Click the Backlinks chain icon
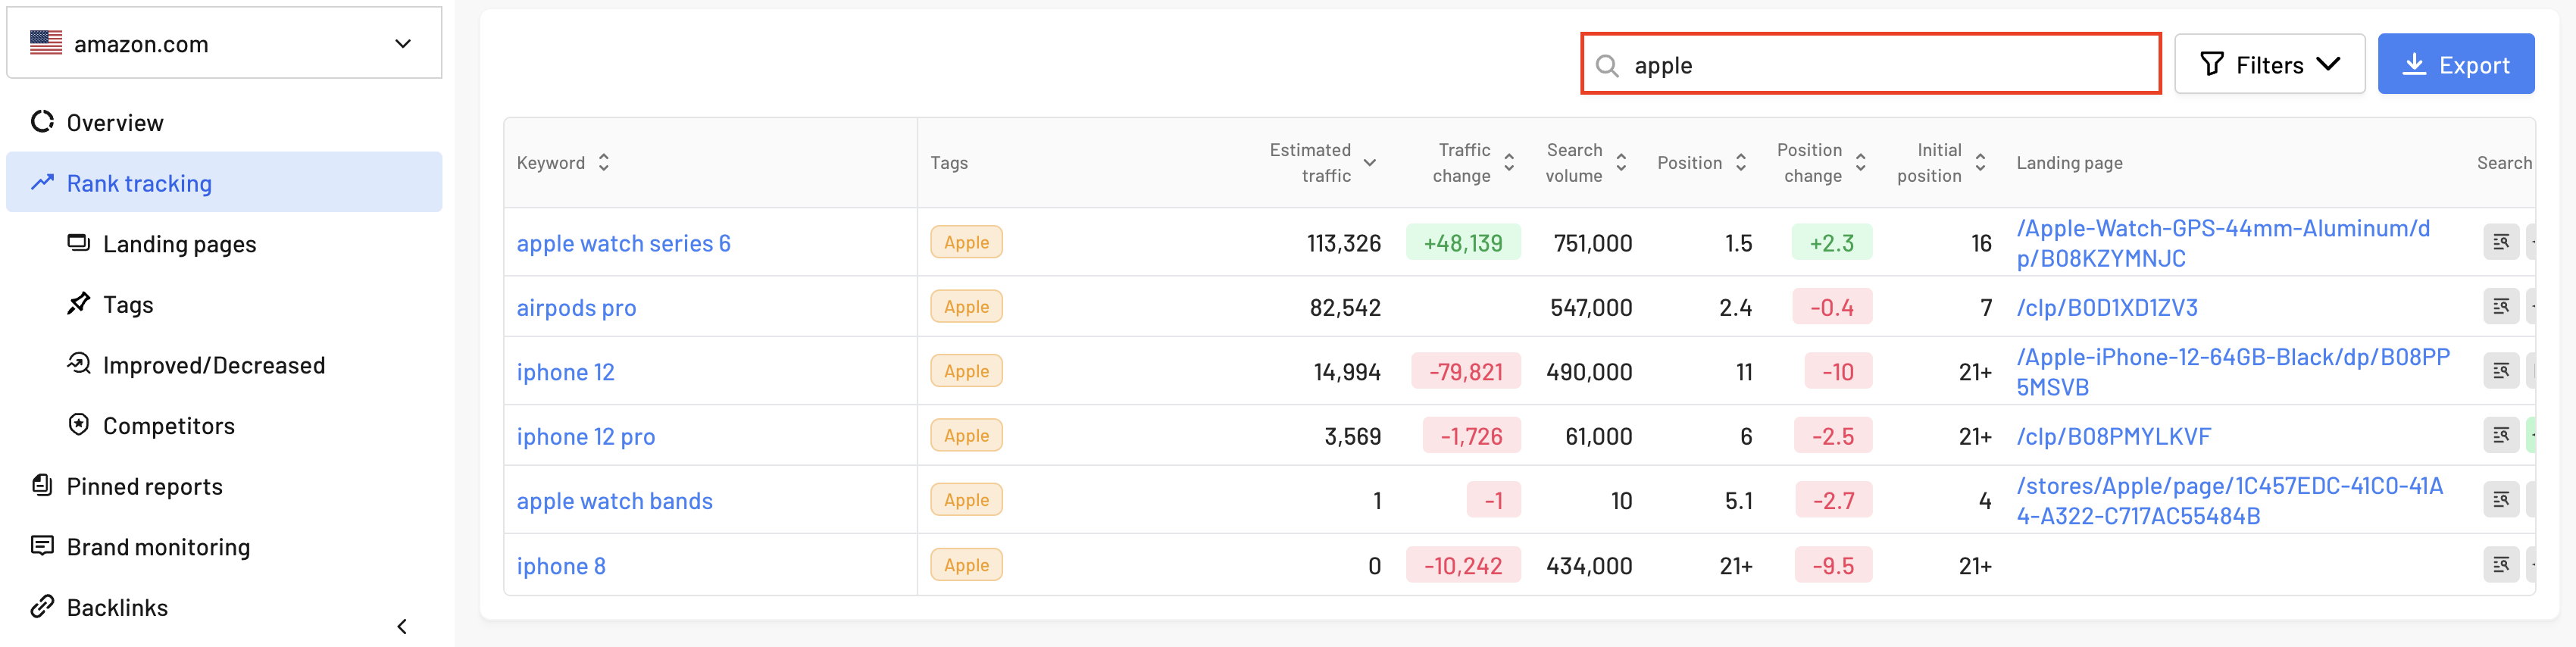 click(x=42, y=607)
